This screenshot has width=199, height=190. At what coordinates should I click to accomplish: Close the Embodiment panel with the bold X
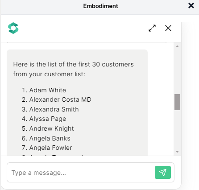[191, 6]
